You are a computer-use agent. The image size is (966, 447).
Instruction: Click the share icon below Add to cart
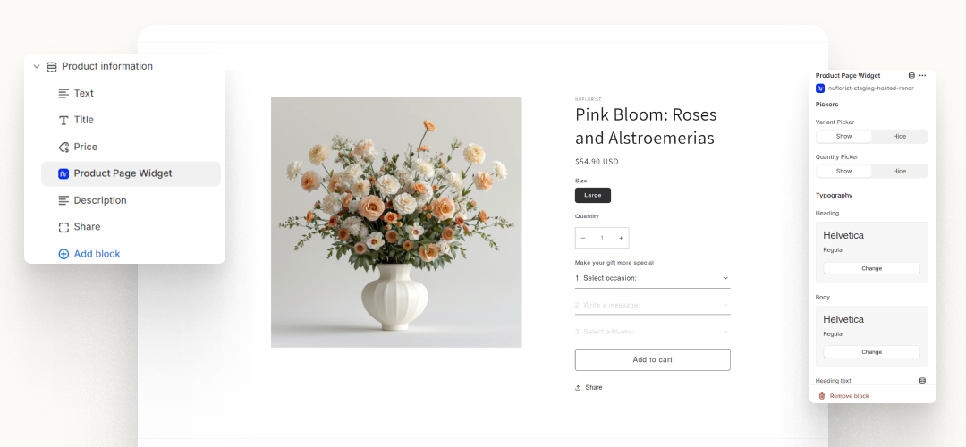[579, 388]
